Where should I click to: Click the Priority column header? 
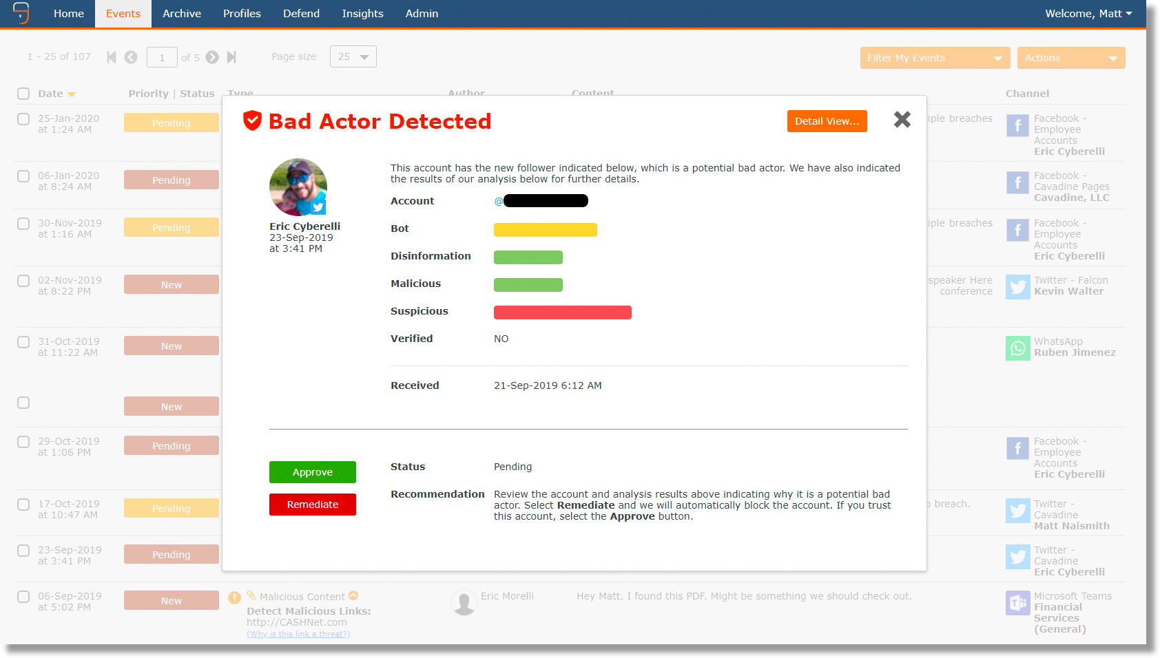pyautogui.click(x=148, y=94)
